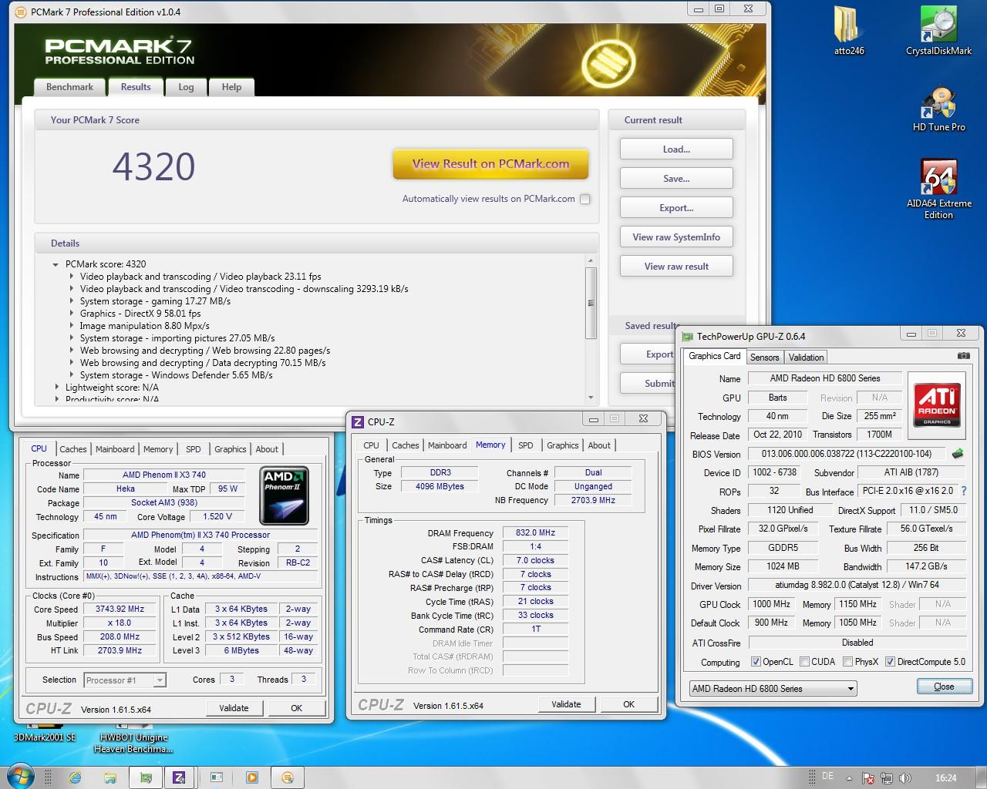Click the Export... button under Current result
Image resolution: width=987 pixels, height=789 pixels.
(x=676, y=208)
